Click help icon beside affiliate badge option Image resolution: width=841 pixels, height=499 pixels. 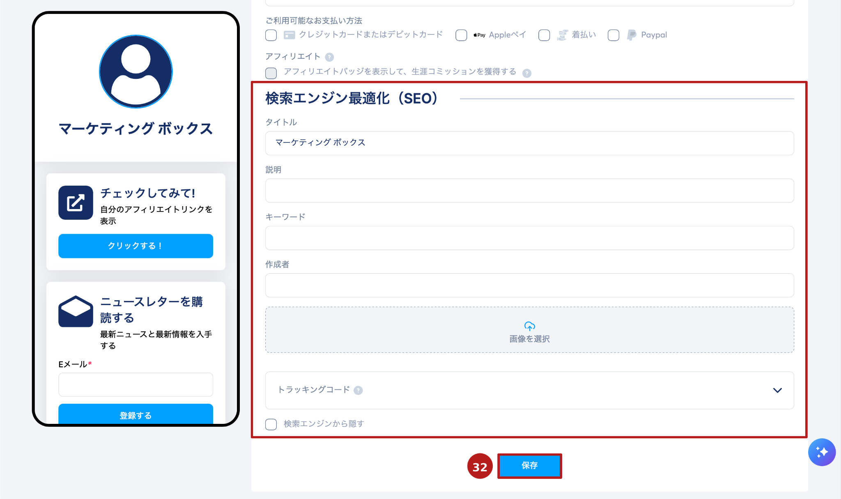(x=527, y=73)
